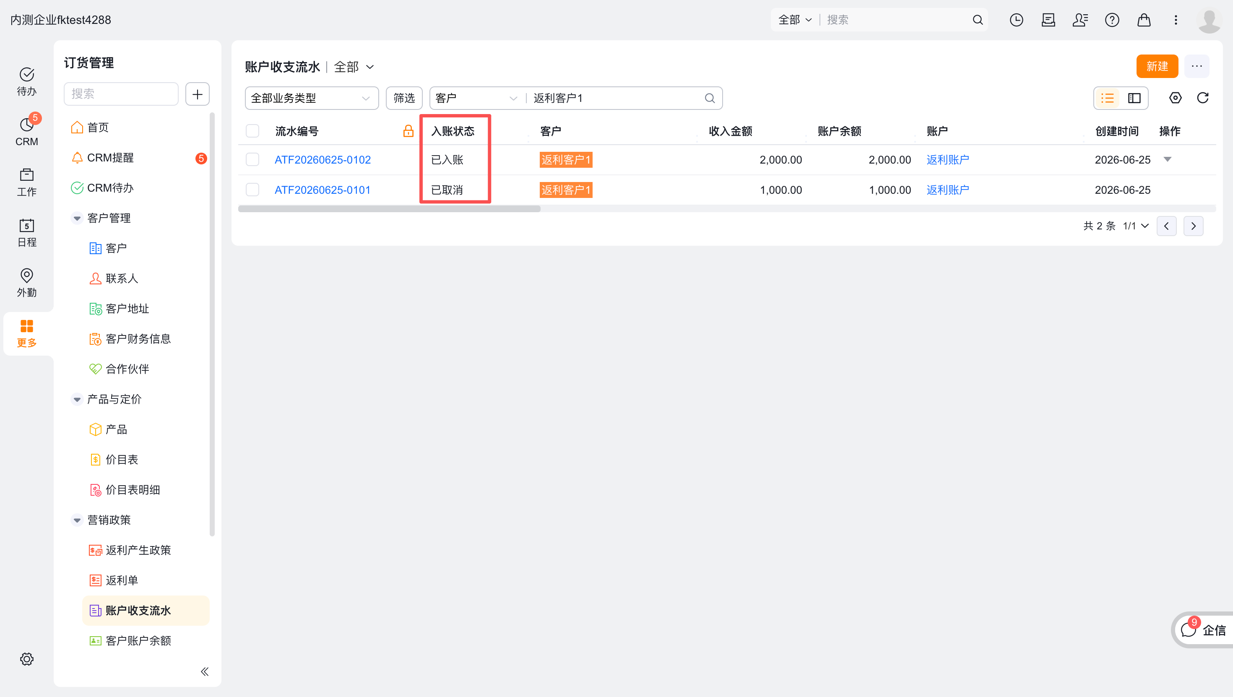Expand the row action arrow for 2026-06-25

point(1168,159)
